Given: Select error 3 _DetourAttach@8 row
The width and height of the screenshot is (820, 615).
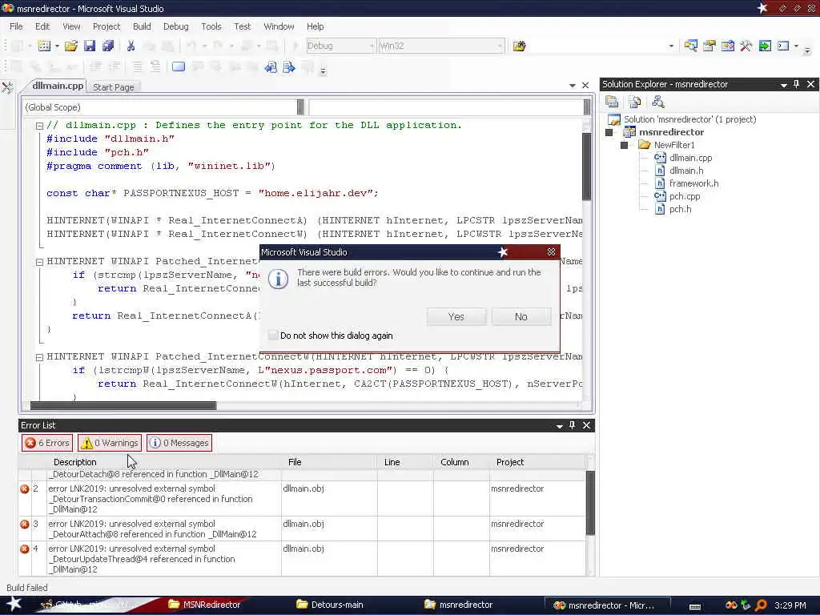Looking at the screenshot, I should tap(302, 529).
